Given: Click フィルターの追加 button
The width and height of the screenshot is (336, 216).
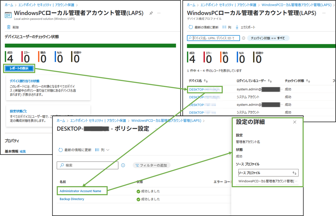Looking at the screenshot, I should [151, 165].
